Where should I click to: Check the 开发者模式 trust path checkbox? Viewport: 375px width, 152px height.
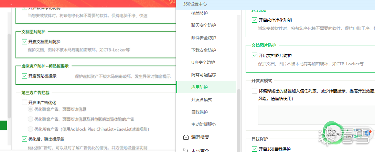255,91
